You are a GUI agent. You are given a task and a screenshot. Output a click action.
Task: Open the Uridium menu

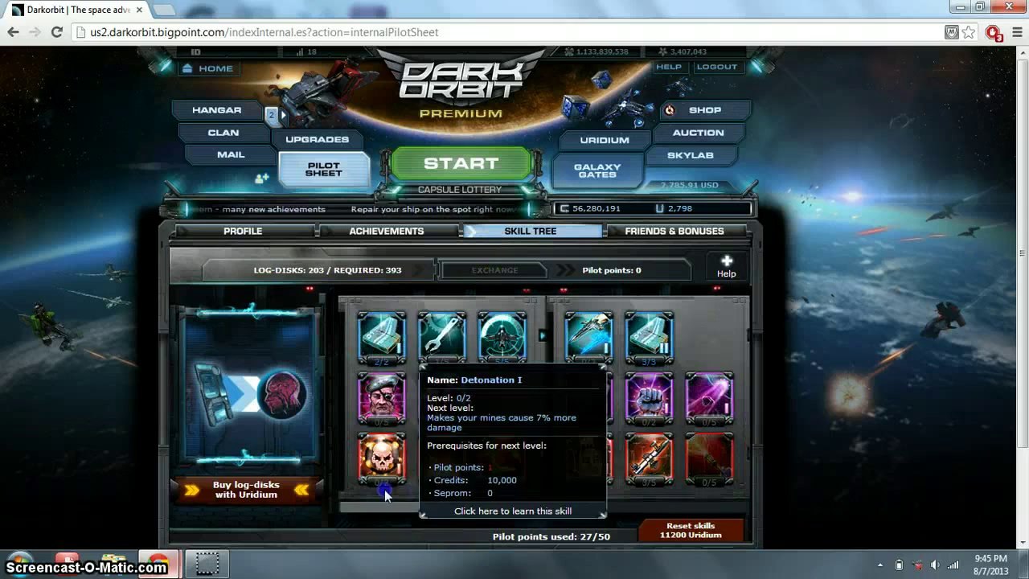[605, 140]
